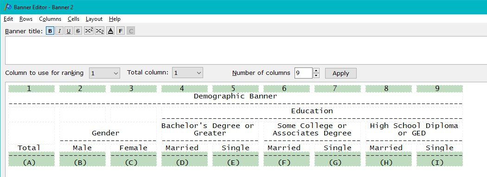This screenshot has width=487, height=177.
Task: Click inside the banner title text area
Action: [x=246, y=50]
